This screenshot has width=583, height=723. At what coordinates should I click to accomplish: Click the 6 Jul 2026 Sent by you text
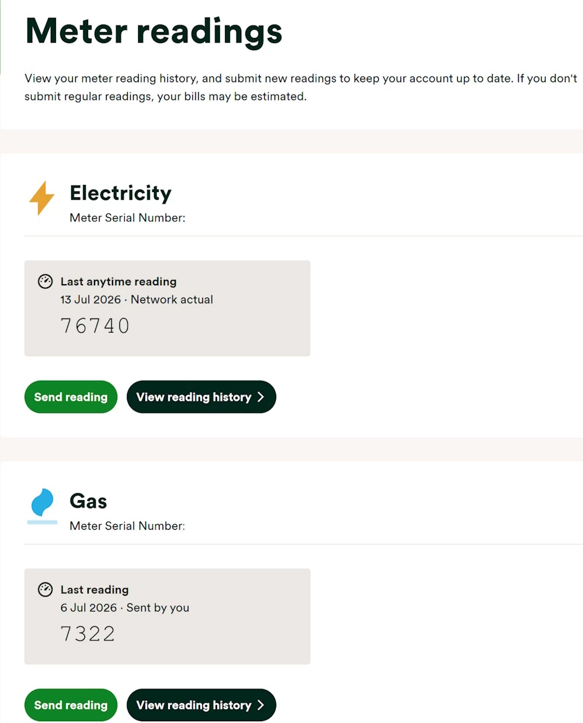[125, 607]
